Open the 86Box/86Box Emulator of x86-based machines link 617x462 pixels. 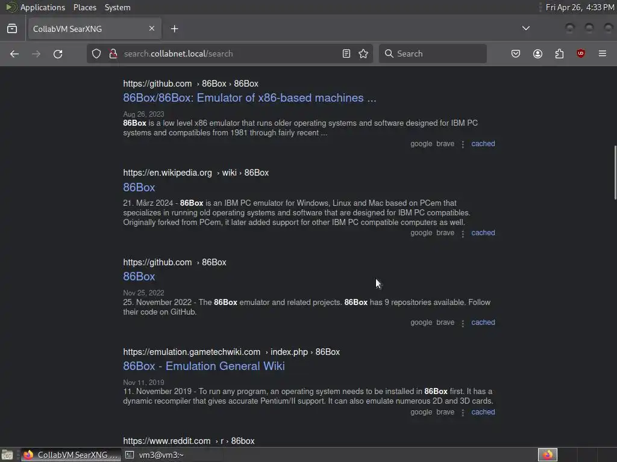pyautogui.click(x=249, y=98)
